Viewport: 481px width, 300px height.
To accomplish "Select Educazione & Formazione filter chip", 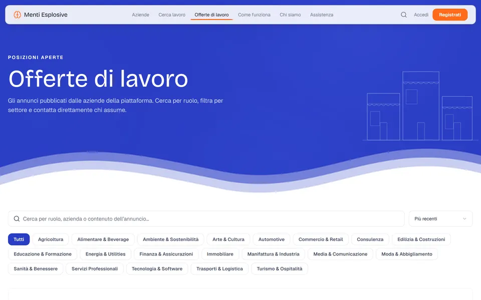I will [x=43, y=254].
